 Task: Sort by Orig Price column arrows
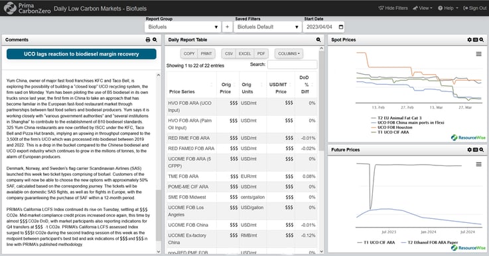234,85
